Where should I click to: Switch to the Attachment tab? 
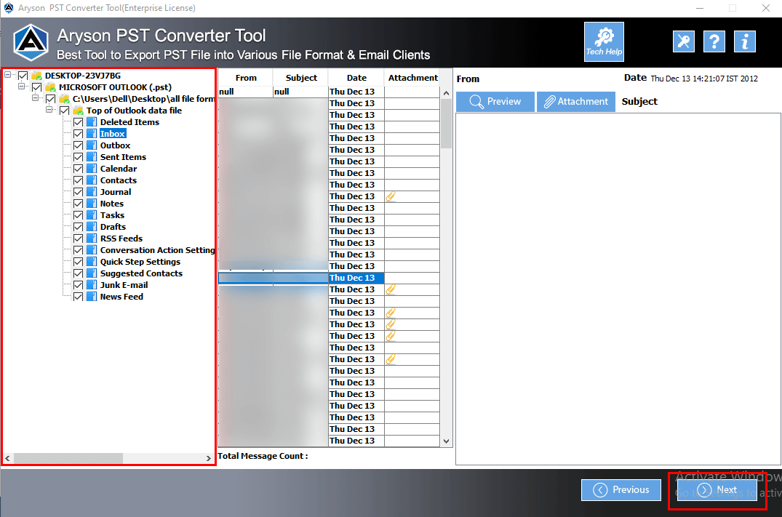576,102
